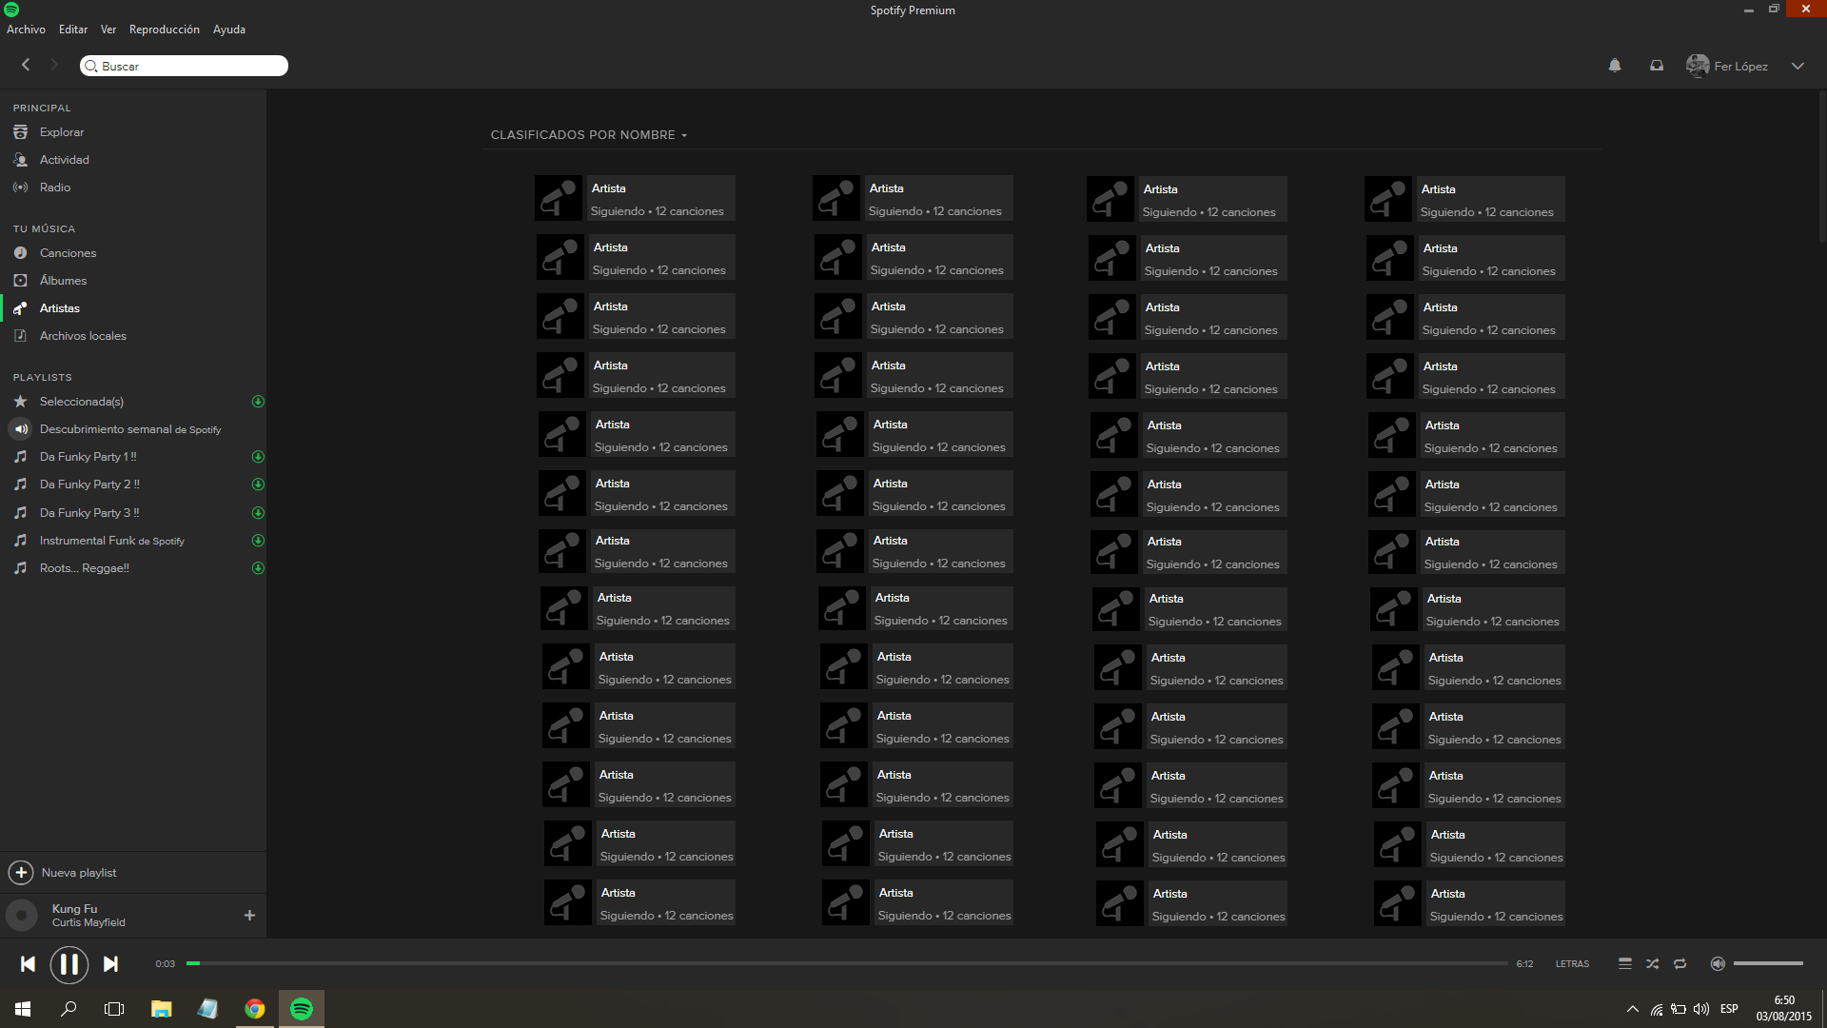
Task: Click download icon next to Seleccionada(s)
Action: click(x=258, y=402)
